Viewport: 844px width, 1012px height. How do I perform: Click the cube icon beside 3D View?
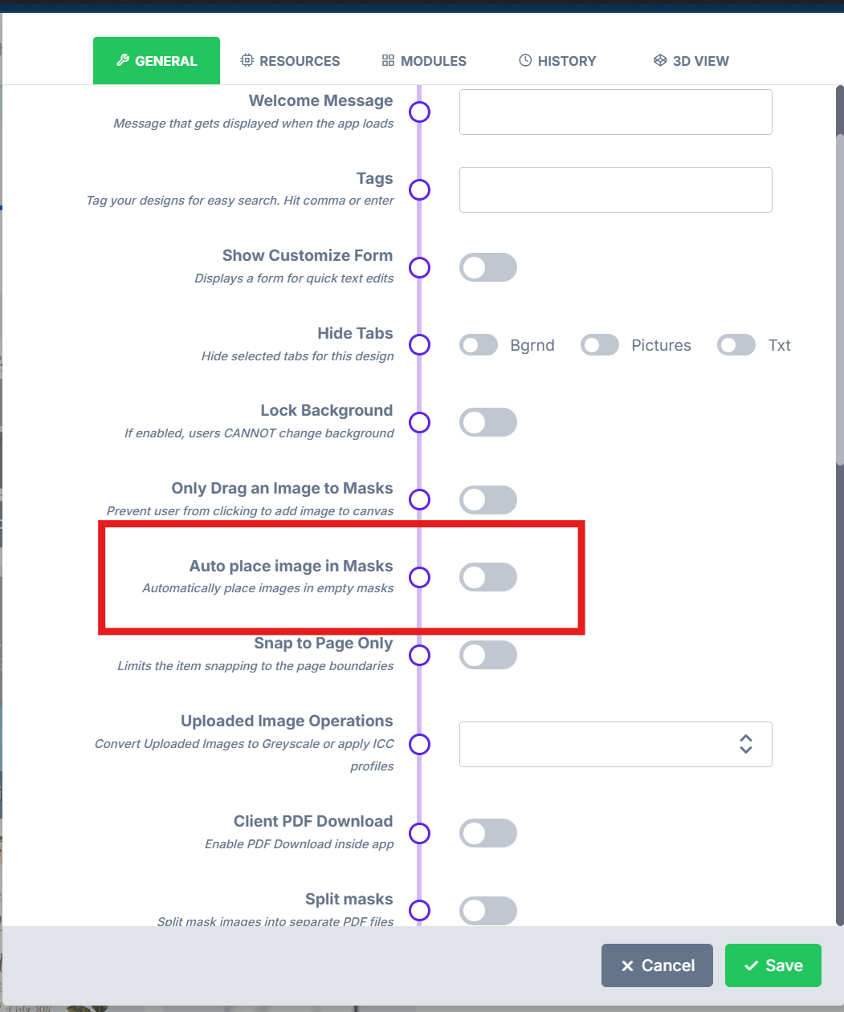(660, 60)
